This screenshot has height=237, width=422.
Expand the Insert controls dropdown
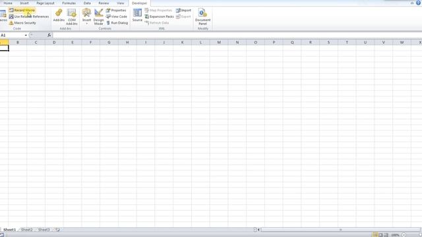[86, 16]
